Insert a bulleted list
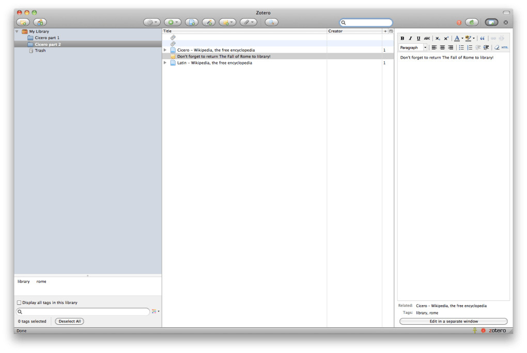 click(461, 47)
